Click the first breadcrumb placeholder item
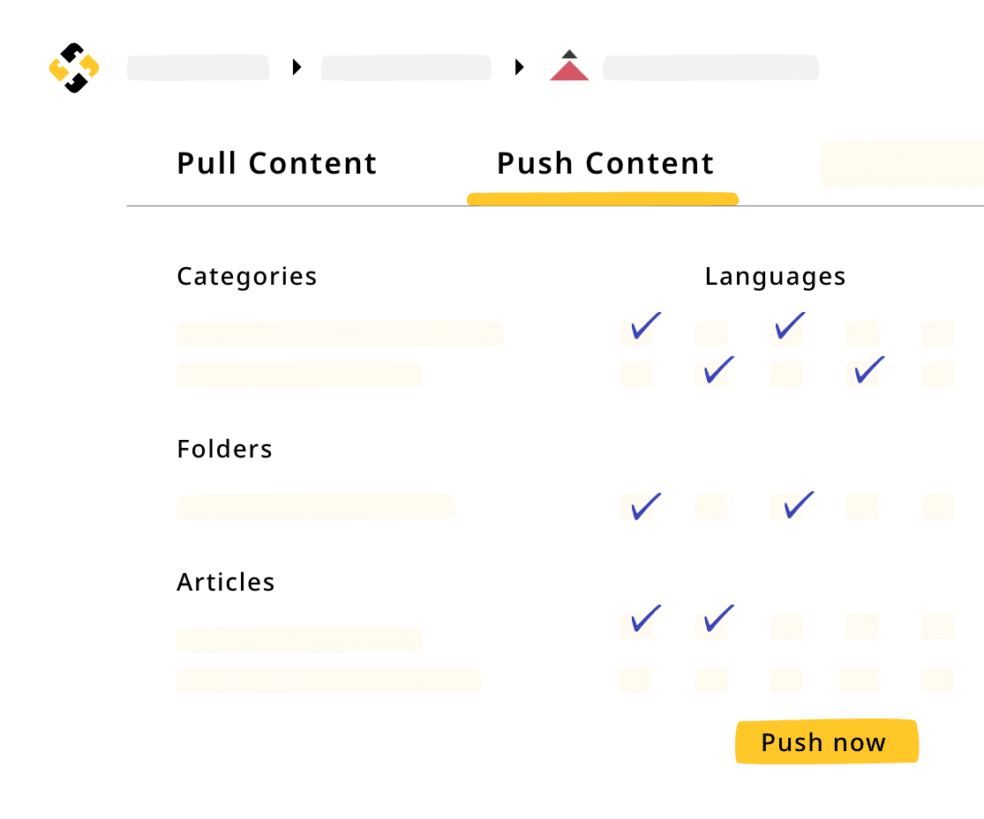 pos(198,68)
